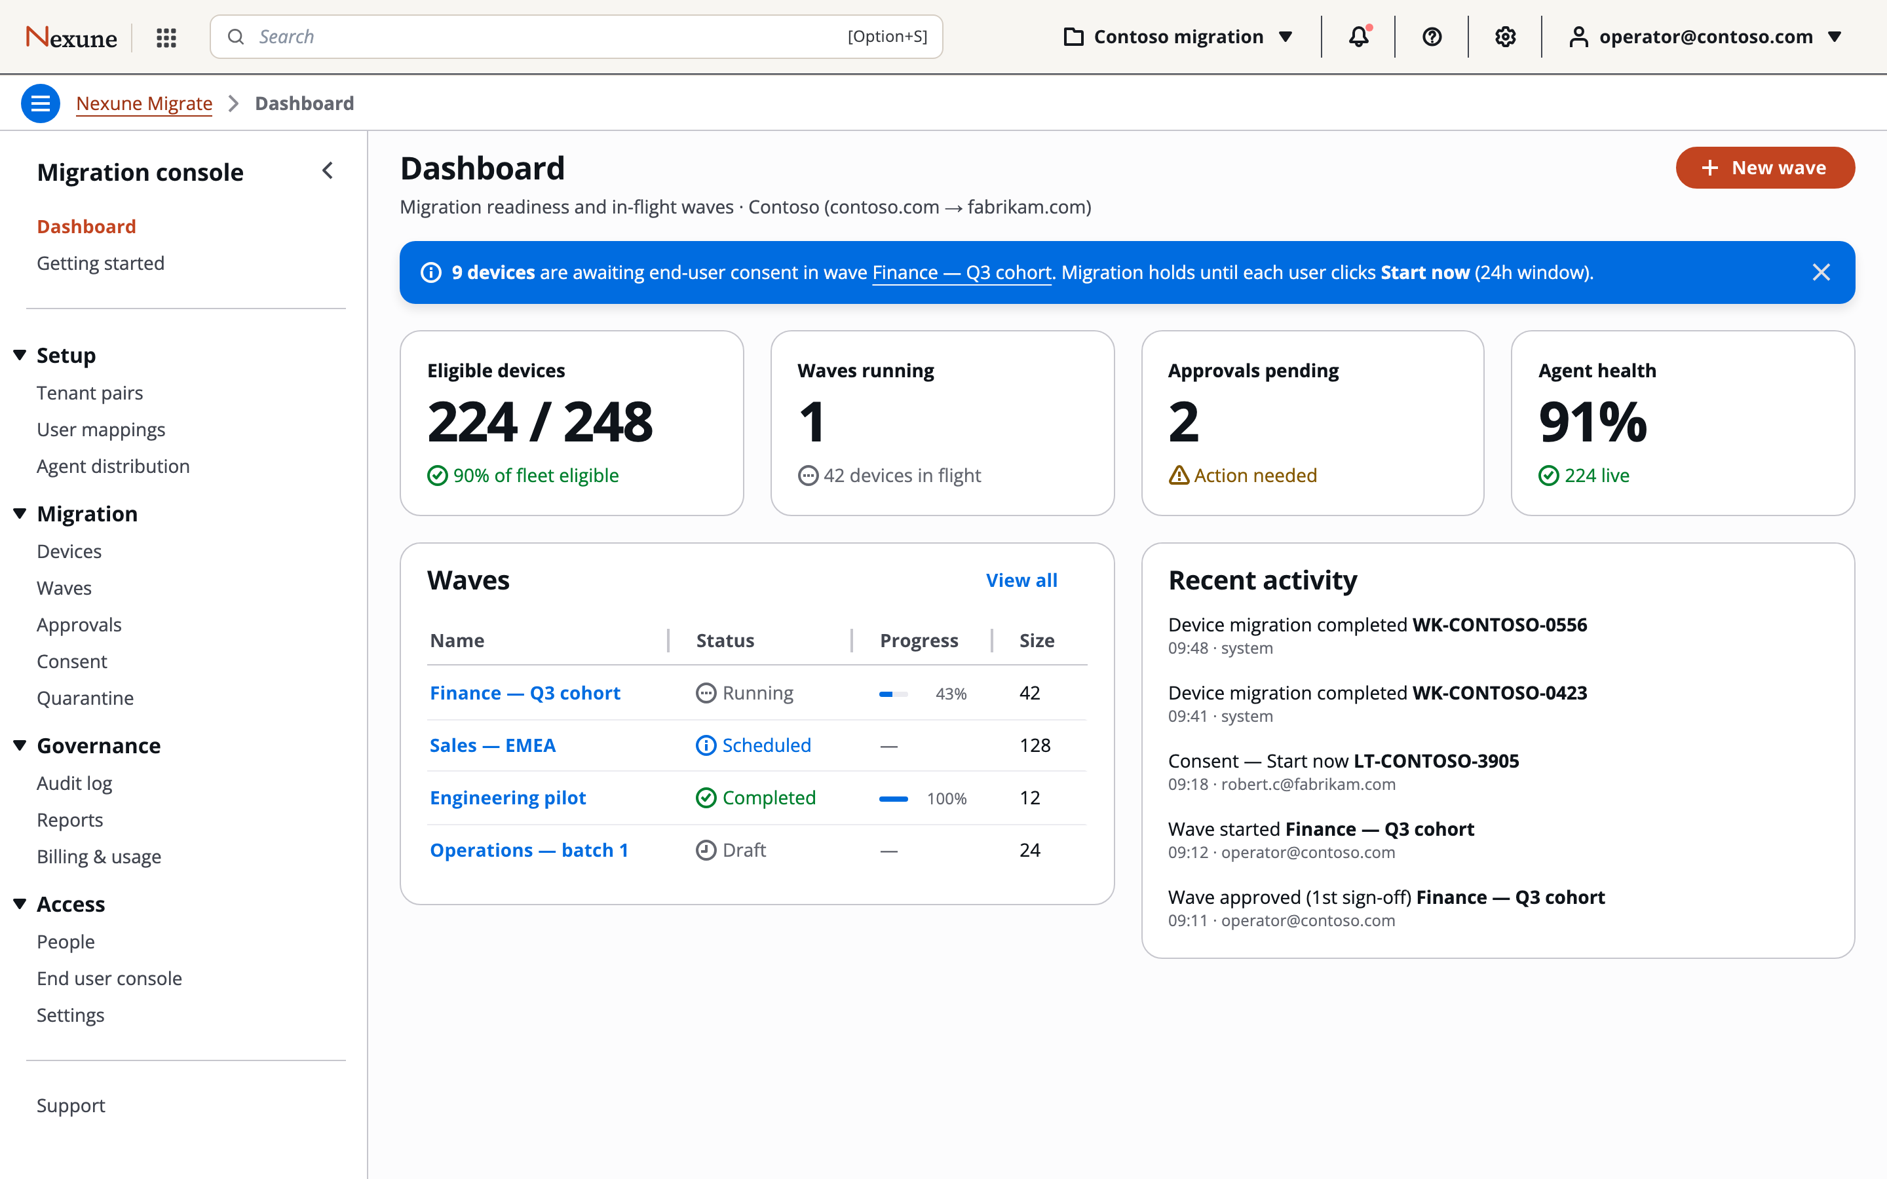
Task: Open notifications bell
Action: point(1359,37)
